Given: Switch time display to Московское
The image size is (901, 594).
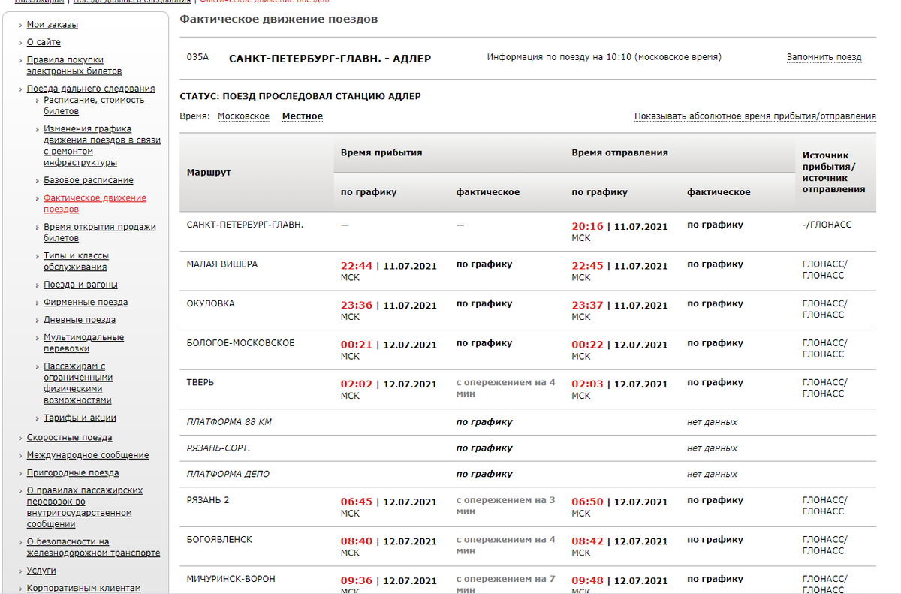Looking at the screenshot, I should tap(243, 116).
